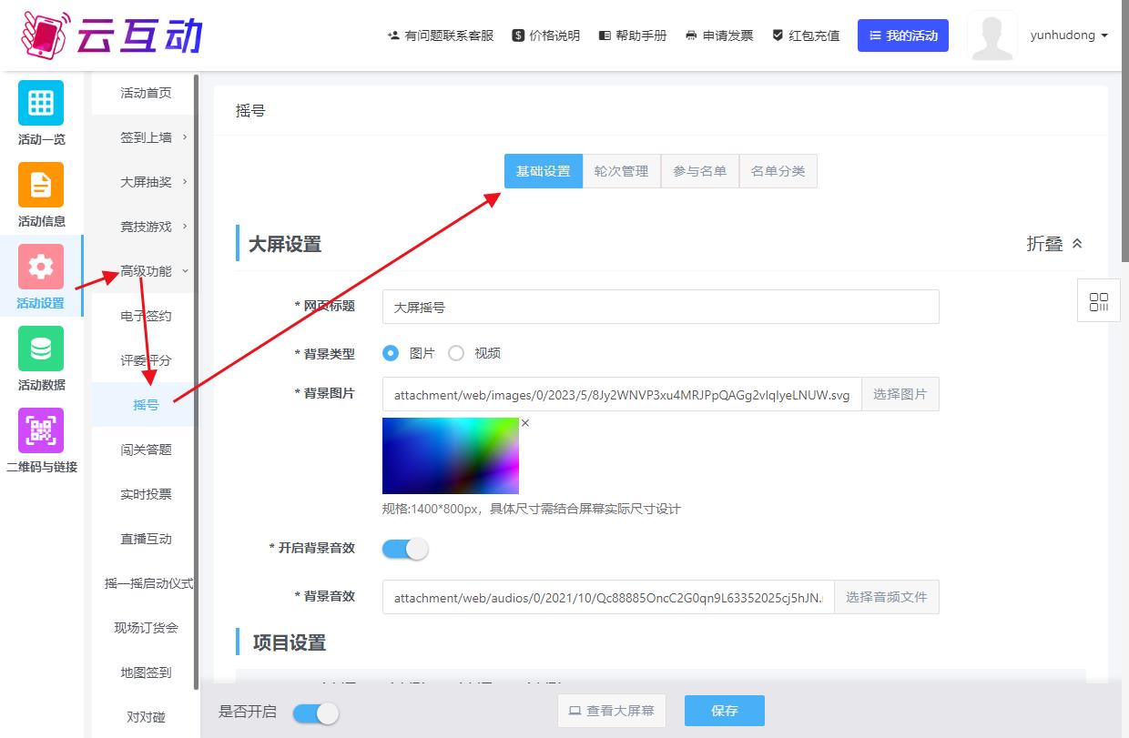Click the 背景音效 path field
The width and height of the screenshot is (1129, 738).
pos(608,597)
